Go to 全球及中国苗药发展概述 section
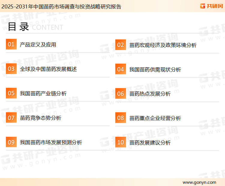 tap(48, 69)
